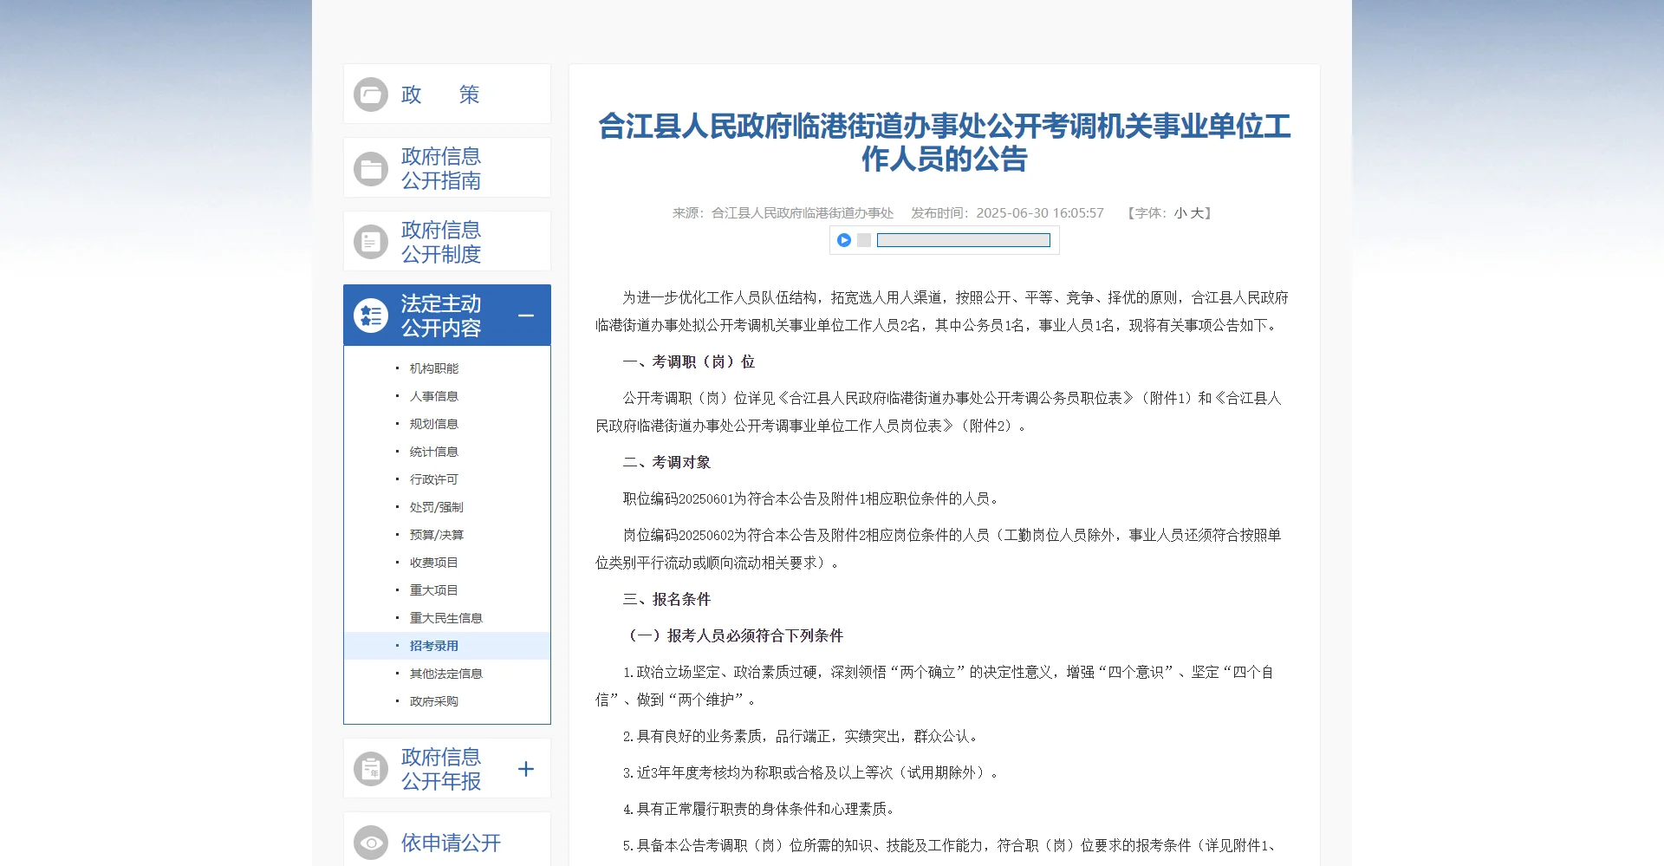The width and height of the screenshot is (1664, 866).
Task: Click the 政府信息公开年报 calendar icon
Action: (371, 769)
